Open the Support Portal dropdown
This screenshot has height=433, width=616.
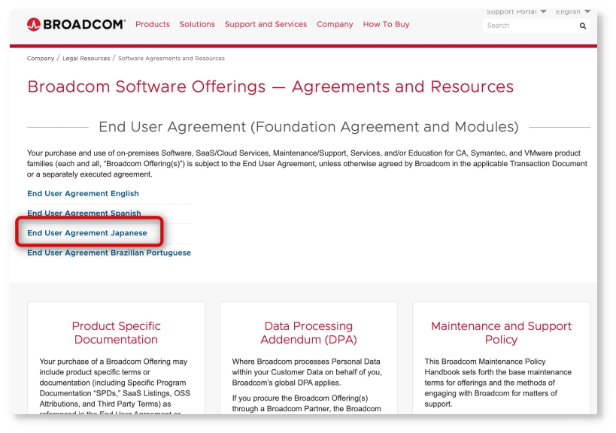point(515,12)
